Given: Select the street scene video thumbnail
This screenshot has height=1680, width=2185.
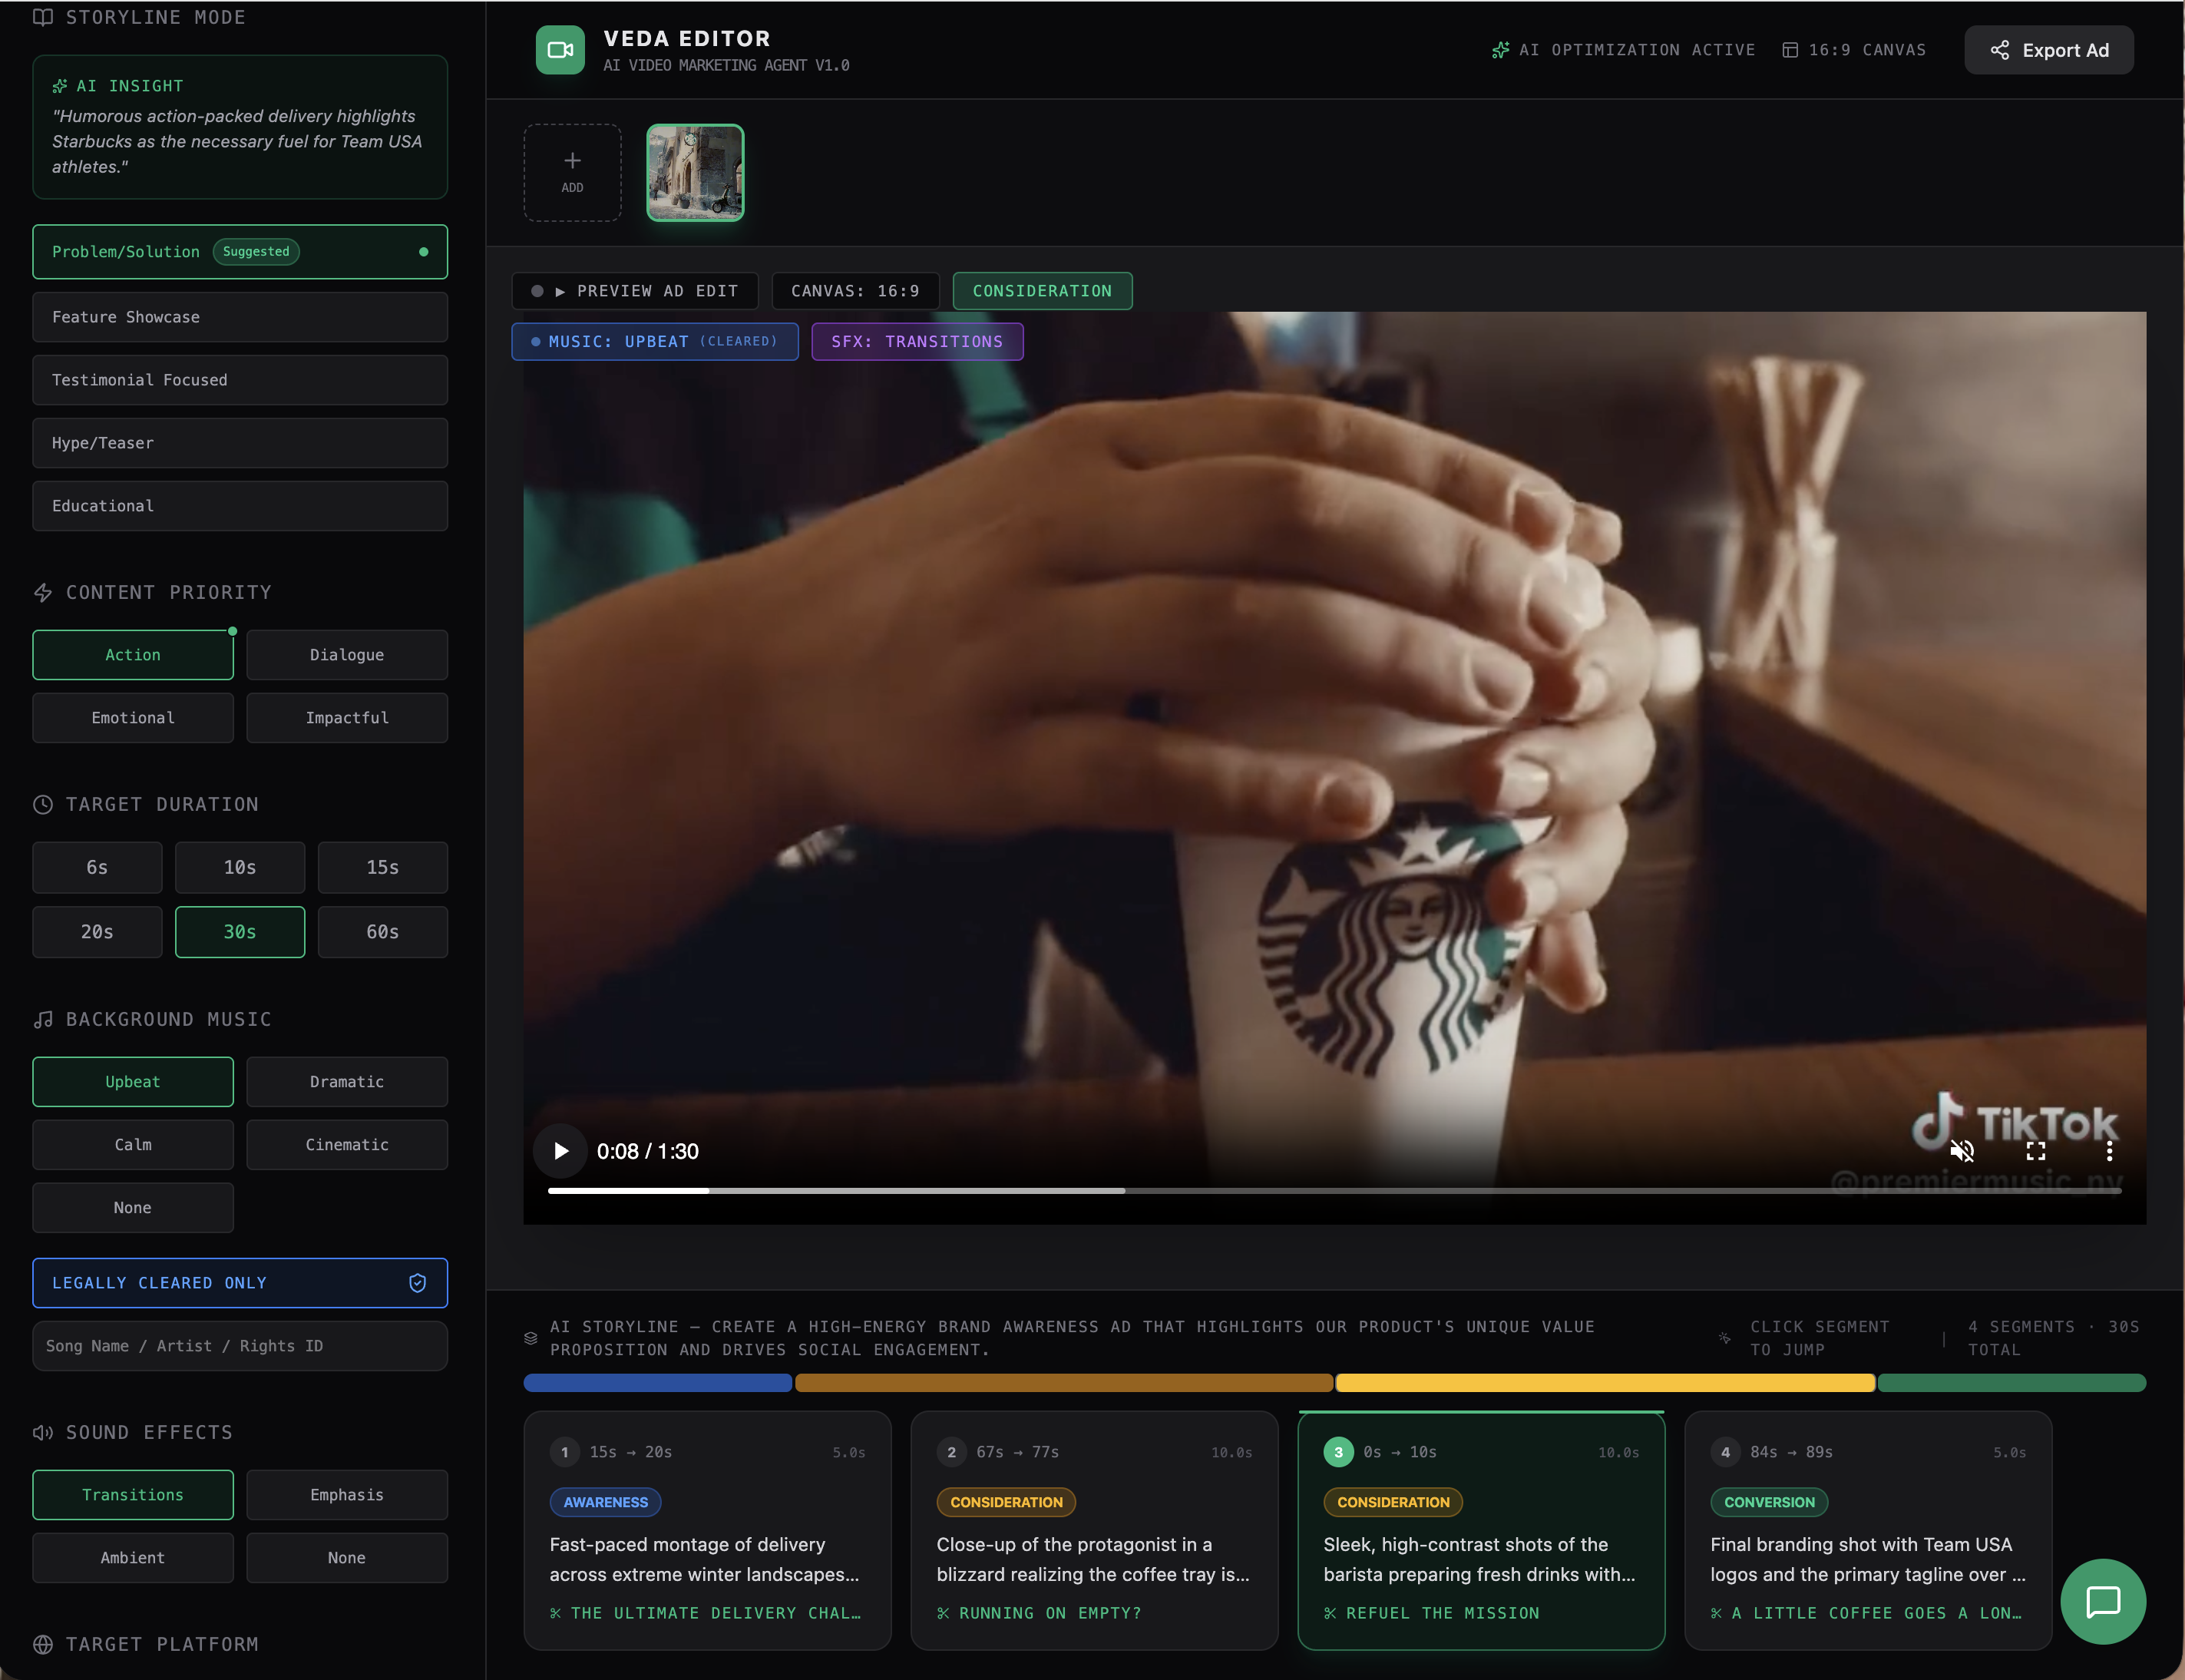Looking at the screenshot, I should 695,172.
